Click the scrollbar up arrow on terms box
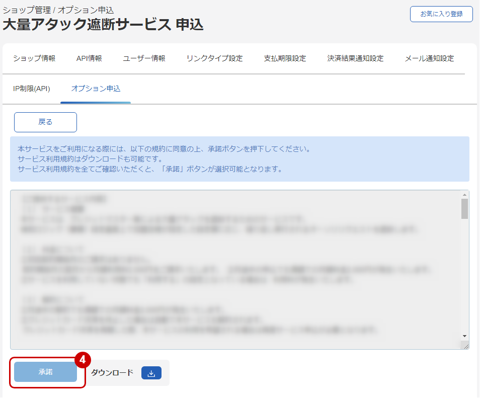The image size is (480, 398). [464, 194]
